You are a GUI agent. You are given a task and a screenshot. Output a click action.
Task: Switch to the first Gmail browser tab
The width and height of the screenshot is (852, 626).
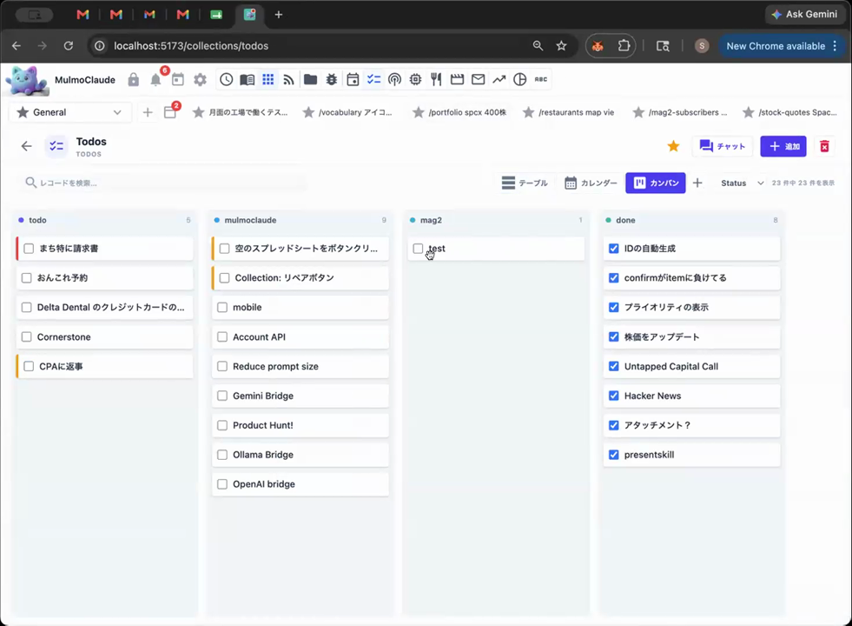pos(83,15)
